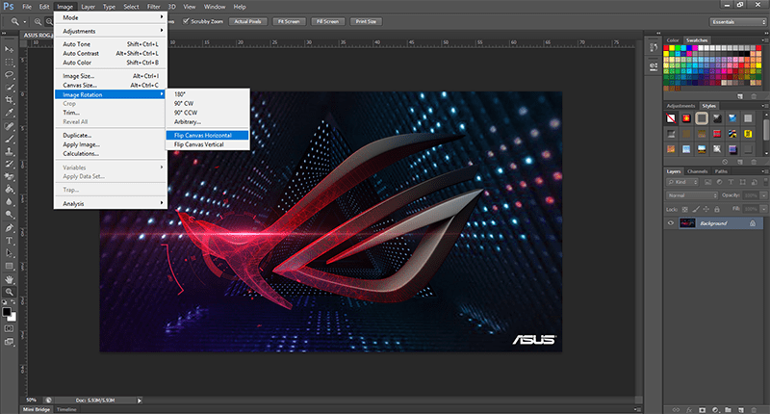The height and width of the screenshot is (414, 770).
Task: Click the Print Size button
Action: pos(366,21)
